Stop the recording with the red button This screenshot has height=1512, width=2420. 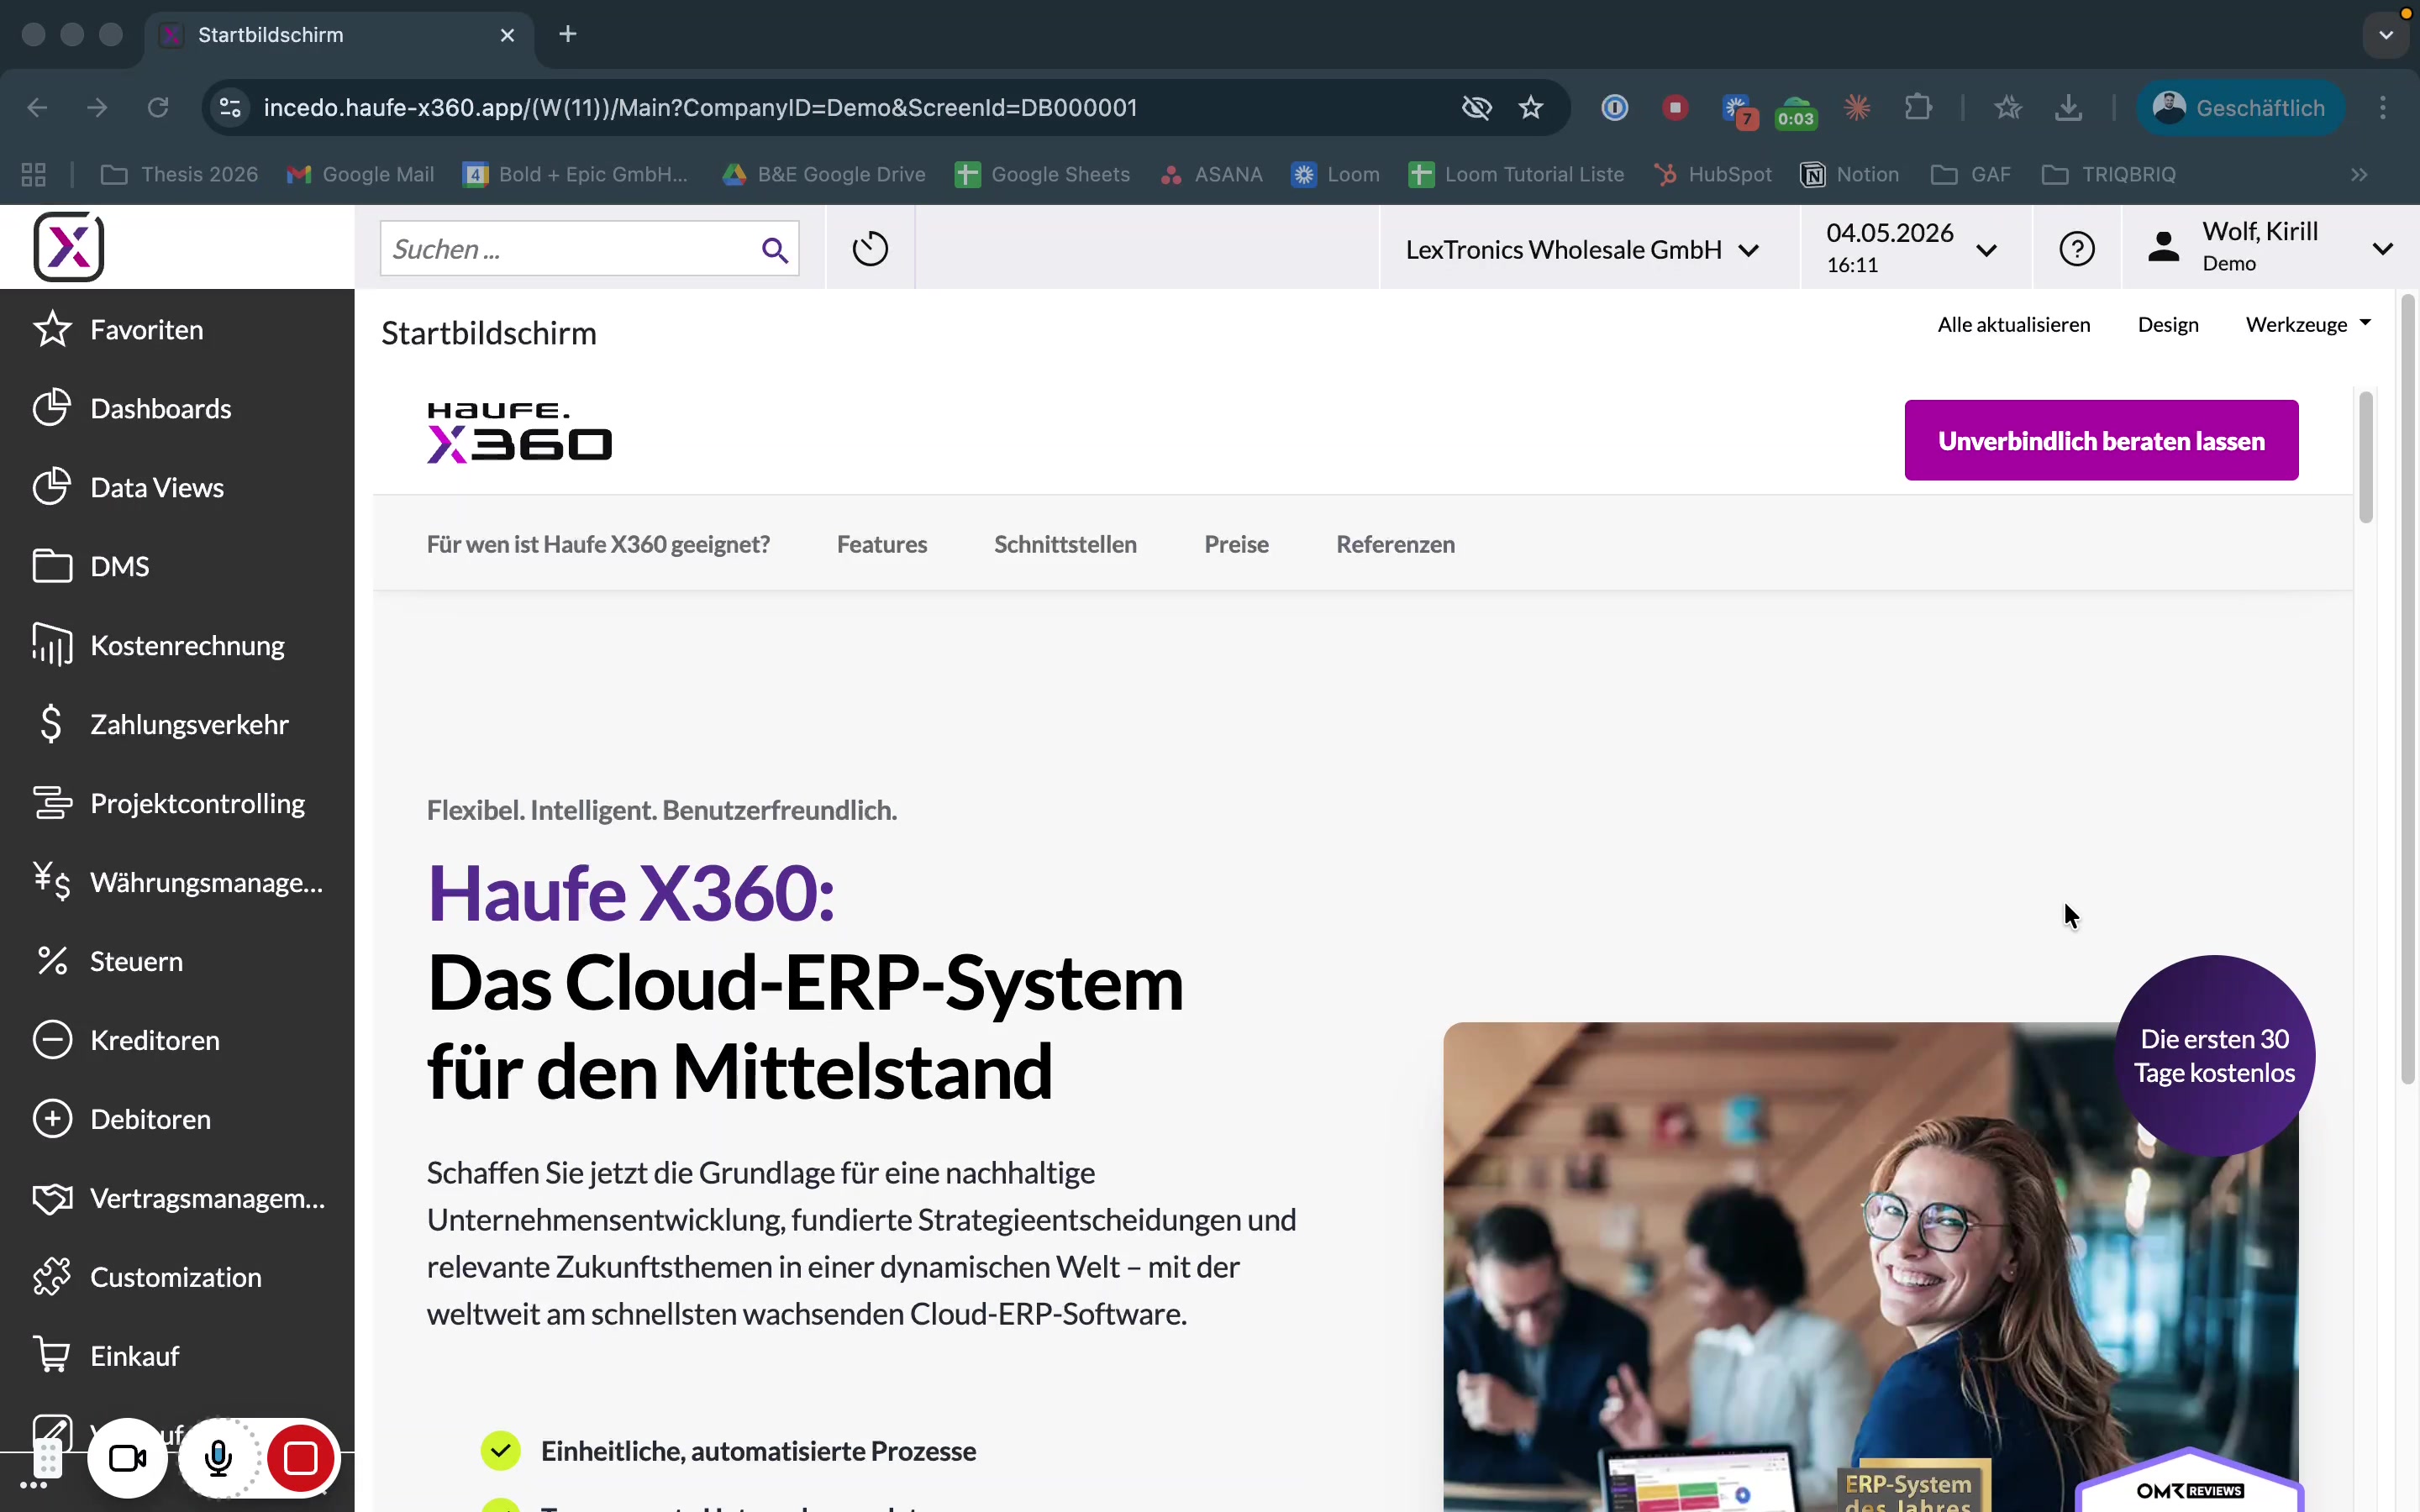coord(300,1458)
